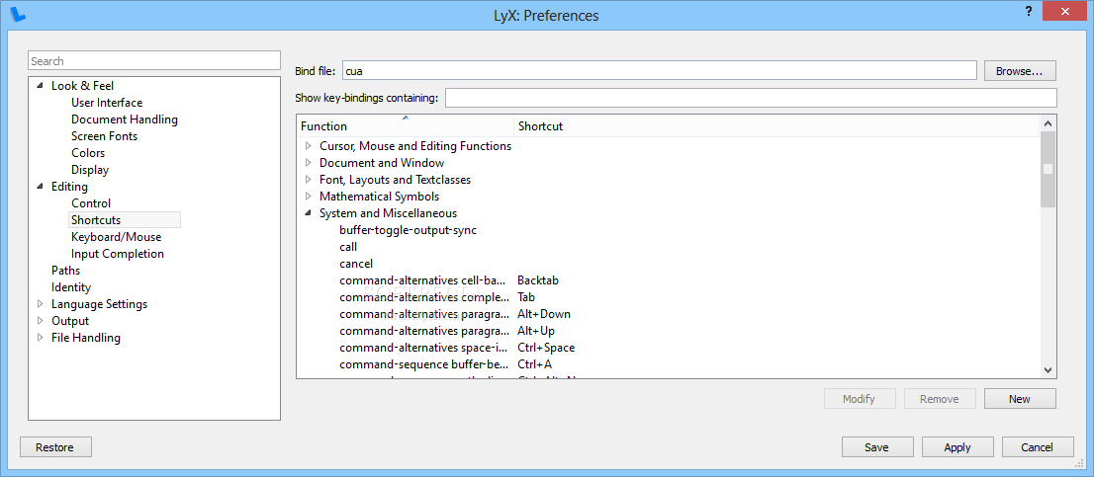1094x477 pixels.
Task: Click the Restore button
Action: point(55,447)
